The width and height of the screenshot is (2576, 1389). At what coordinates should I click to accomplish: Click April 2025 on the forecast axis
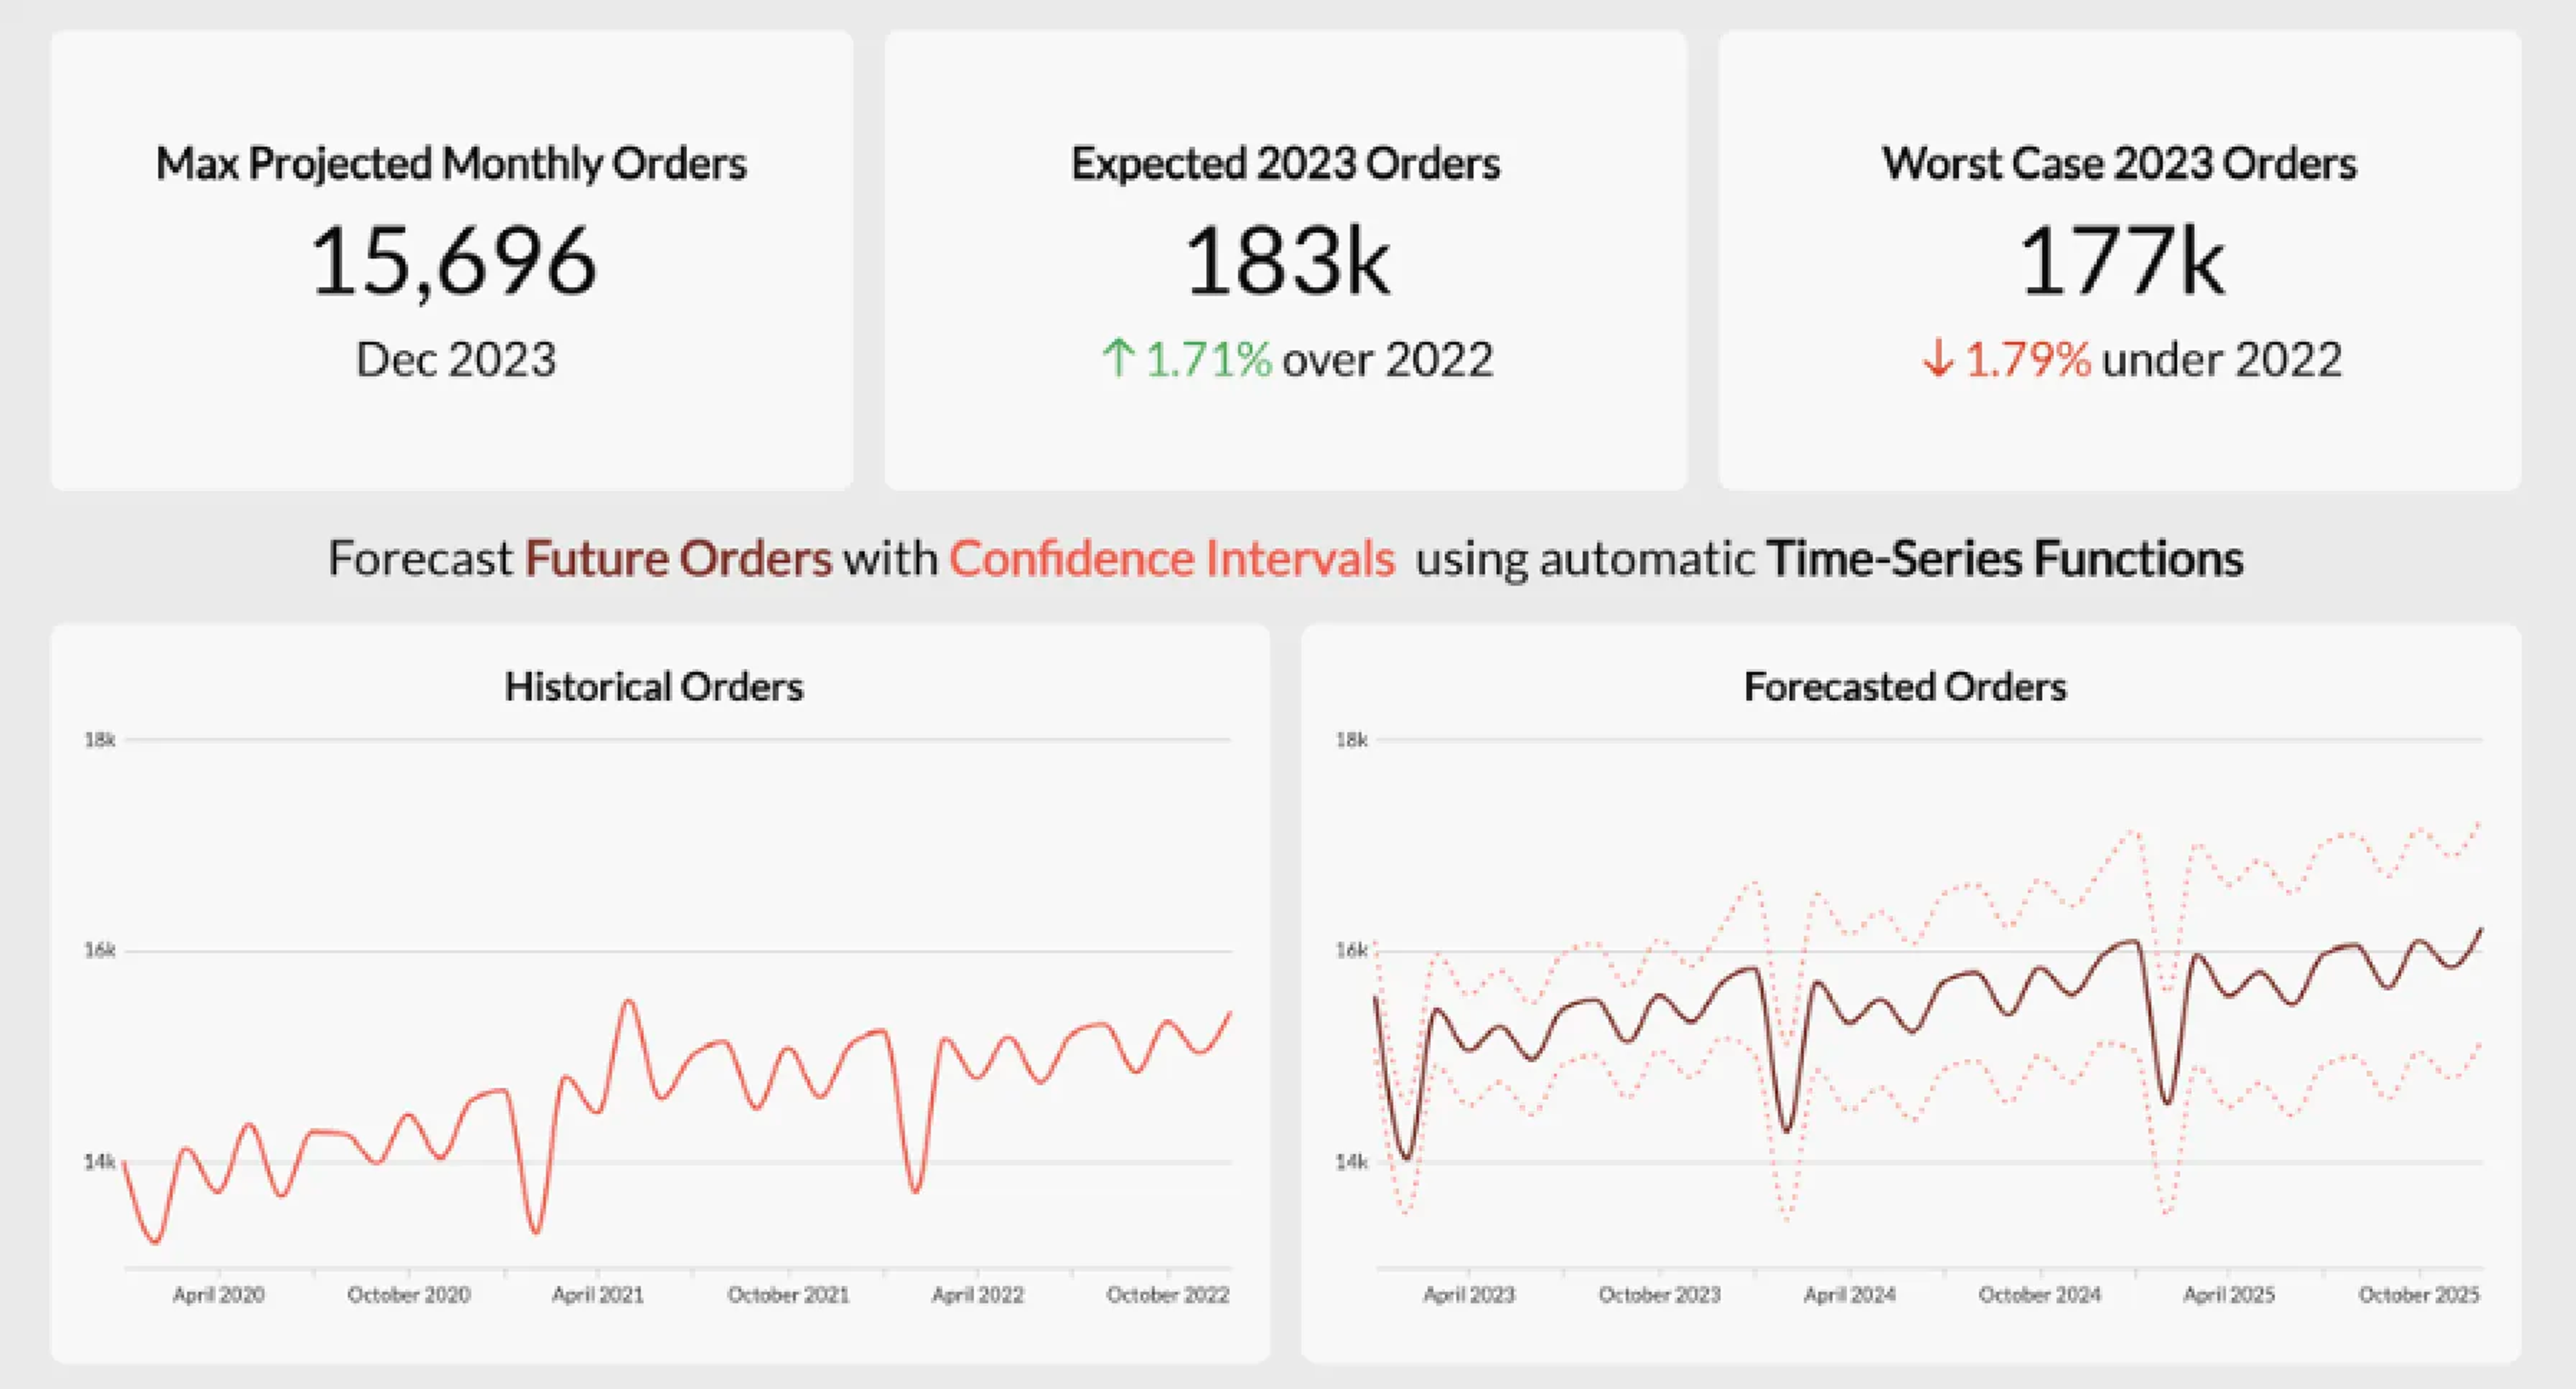(2228, 1295)
